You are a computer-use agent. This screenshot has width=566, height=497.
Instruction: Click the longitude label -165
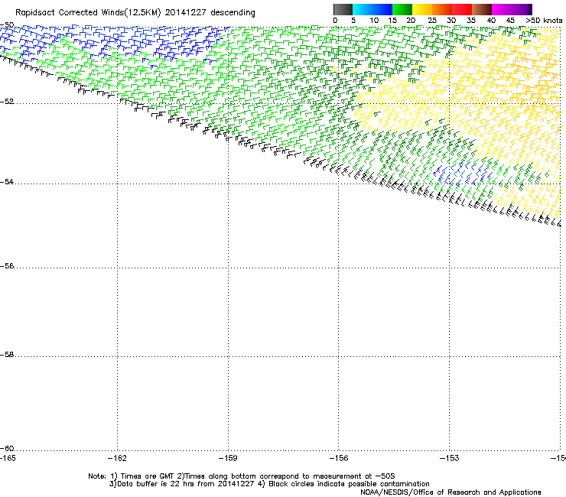7,458
